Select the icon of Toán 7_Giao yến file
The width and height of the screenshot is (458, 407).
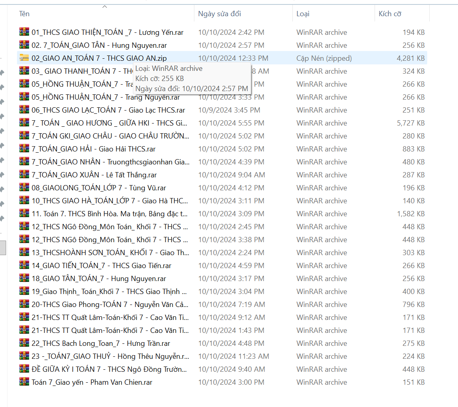tap(24, 382)
